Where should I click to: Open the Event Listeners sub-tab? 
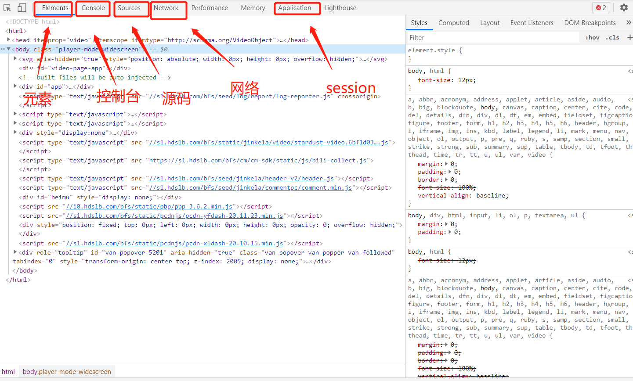coord(532,23)
